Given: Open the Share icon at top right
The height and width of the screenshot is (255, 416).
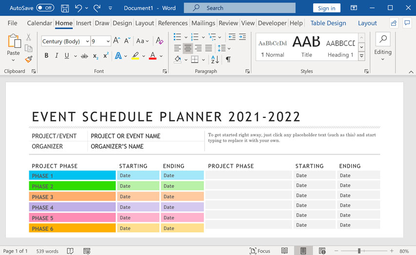Looking at the screenshot, I should (394, 23).
